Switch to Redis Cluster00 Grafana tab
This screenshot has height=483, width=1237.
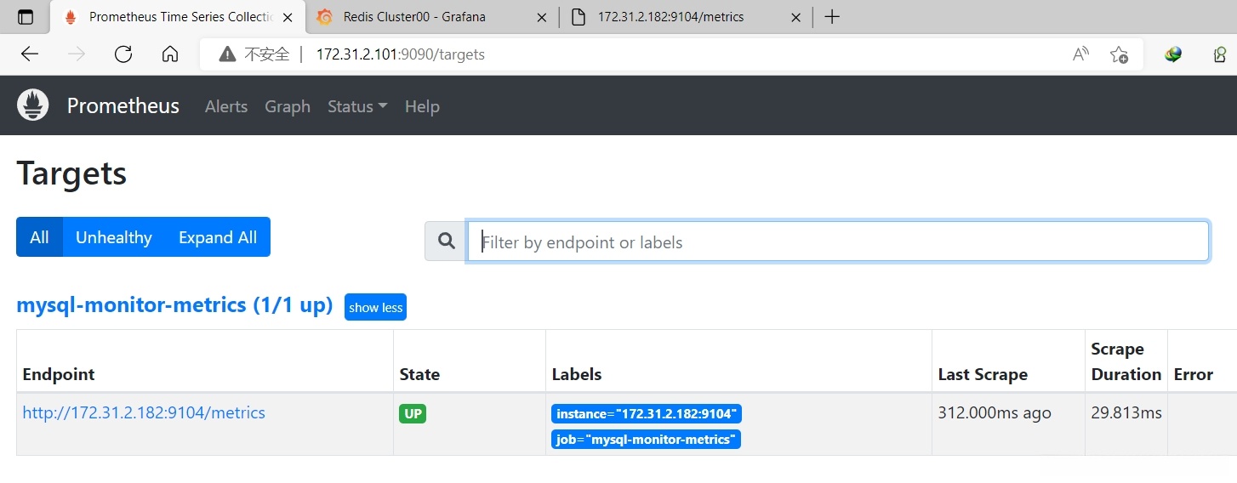point(425,17)
